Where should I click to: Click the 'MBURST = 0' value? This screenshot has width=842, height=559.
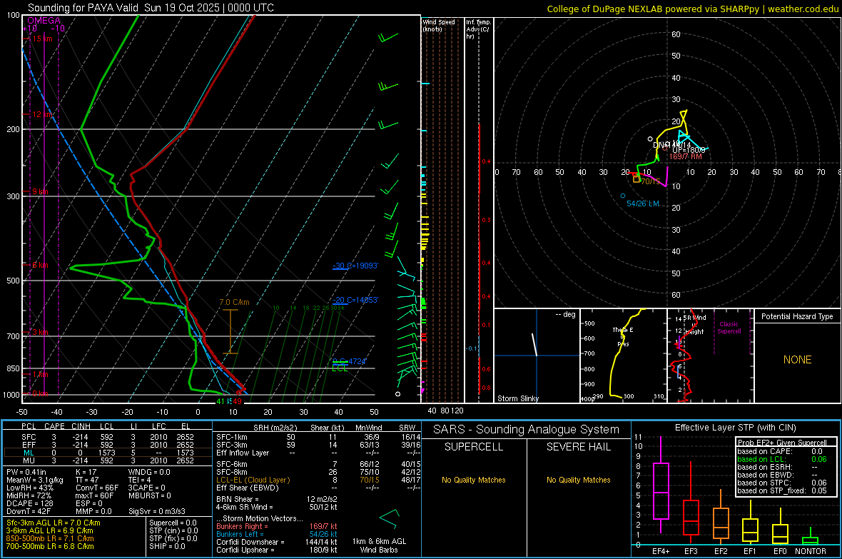[150, 495]
